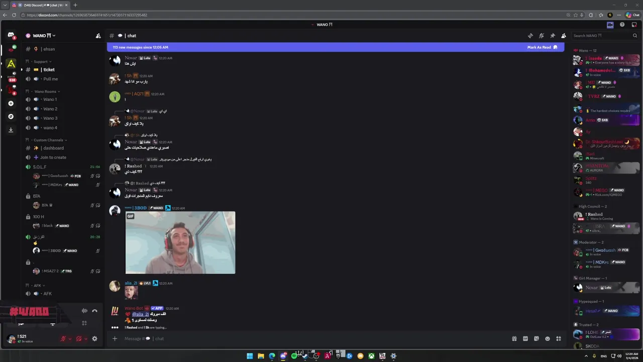
Task: Open the headphones output options arrow
Action: click(86, 339)
